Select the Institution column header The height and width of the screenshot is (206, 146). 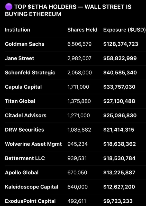[17, 30]
